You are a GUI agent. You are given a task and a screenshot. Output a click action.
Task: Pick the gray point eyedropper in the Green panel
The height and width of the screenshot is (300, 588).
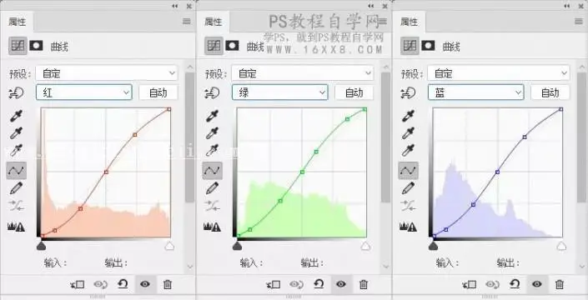click(212, 133)
